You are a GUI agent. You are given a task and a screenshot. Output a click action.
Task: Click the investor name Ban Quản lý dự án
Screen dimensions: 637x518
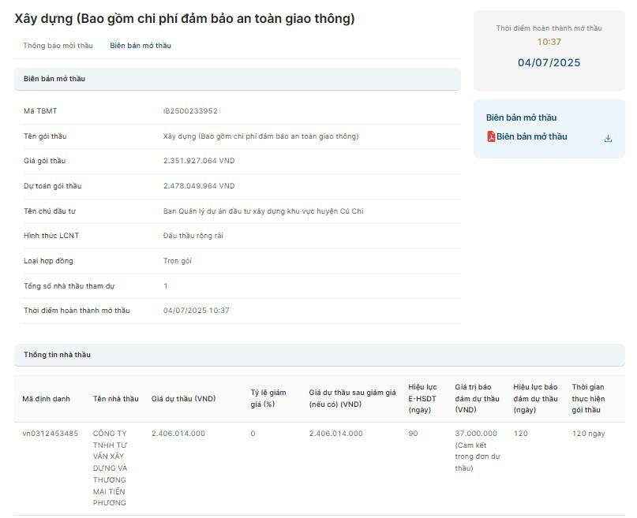point(263,211)
